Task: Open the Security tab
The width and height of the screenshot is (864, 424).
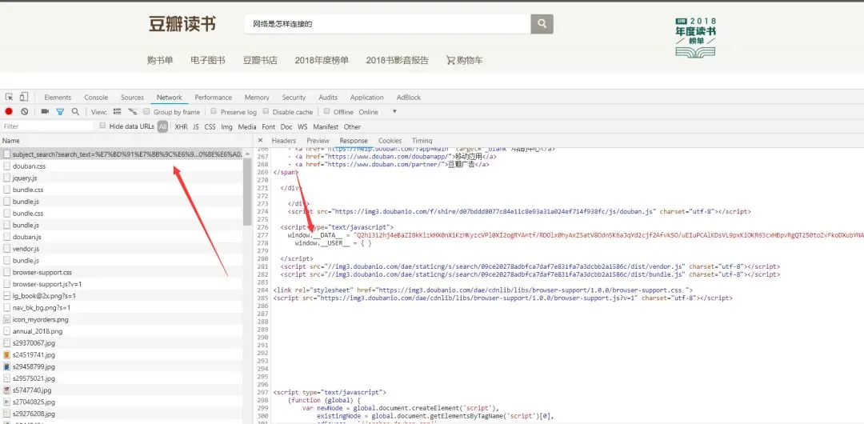Action: (294, 98)
